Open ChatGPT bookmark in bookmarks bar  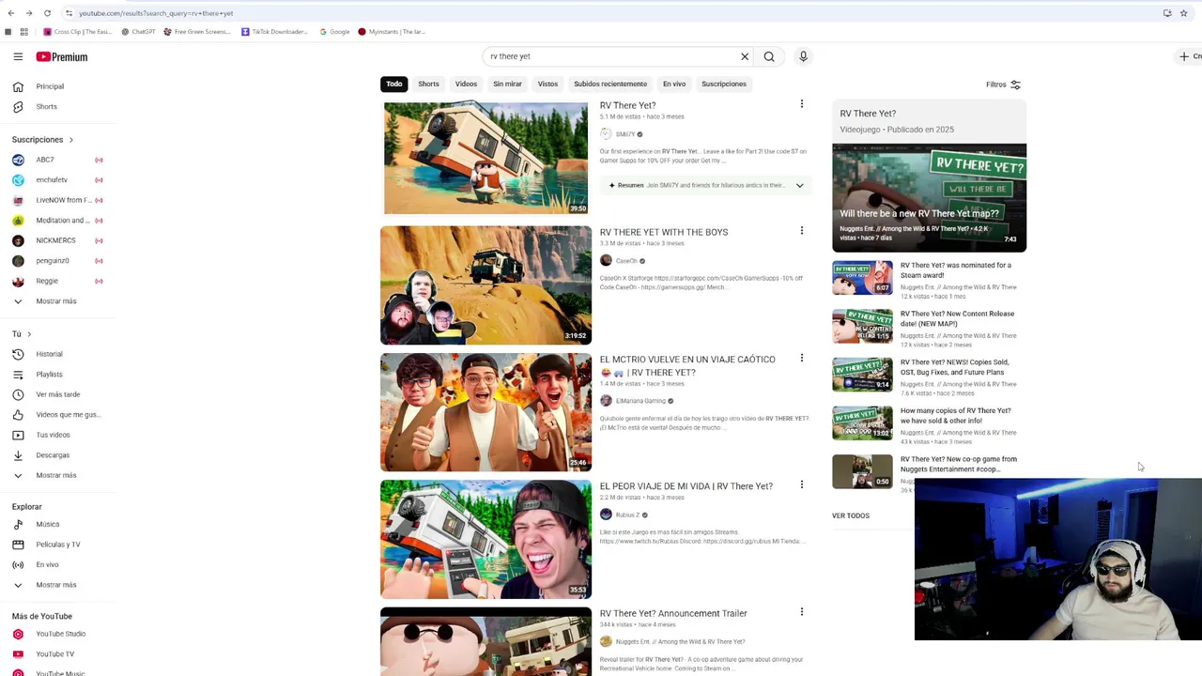138,32
